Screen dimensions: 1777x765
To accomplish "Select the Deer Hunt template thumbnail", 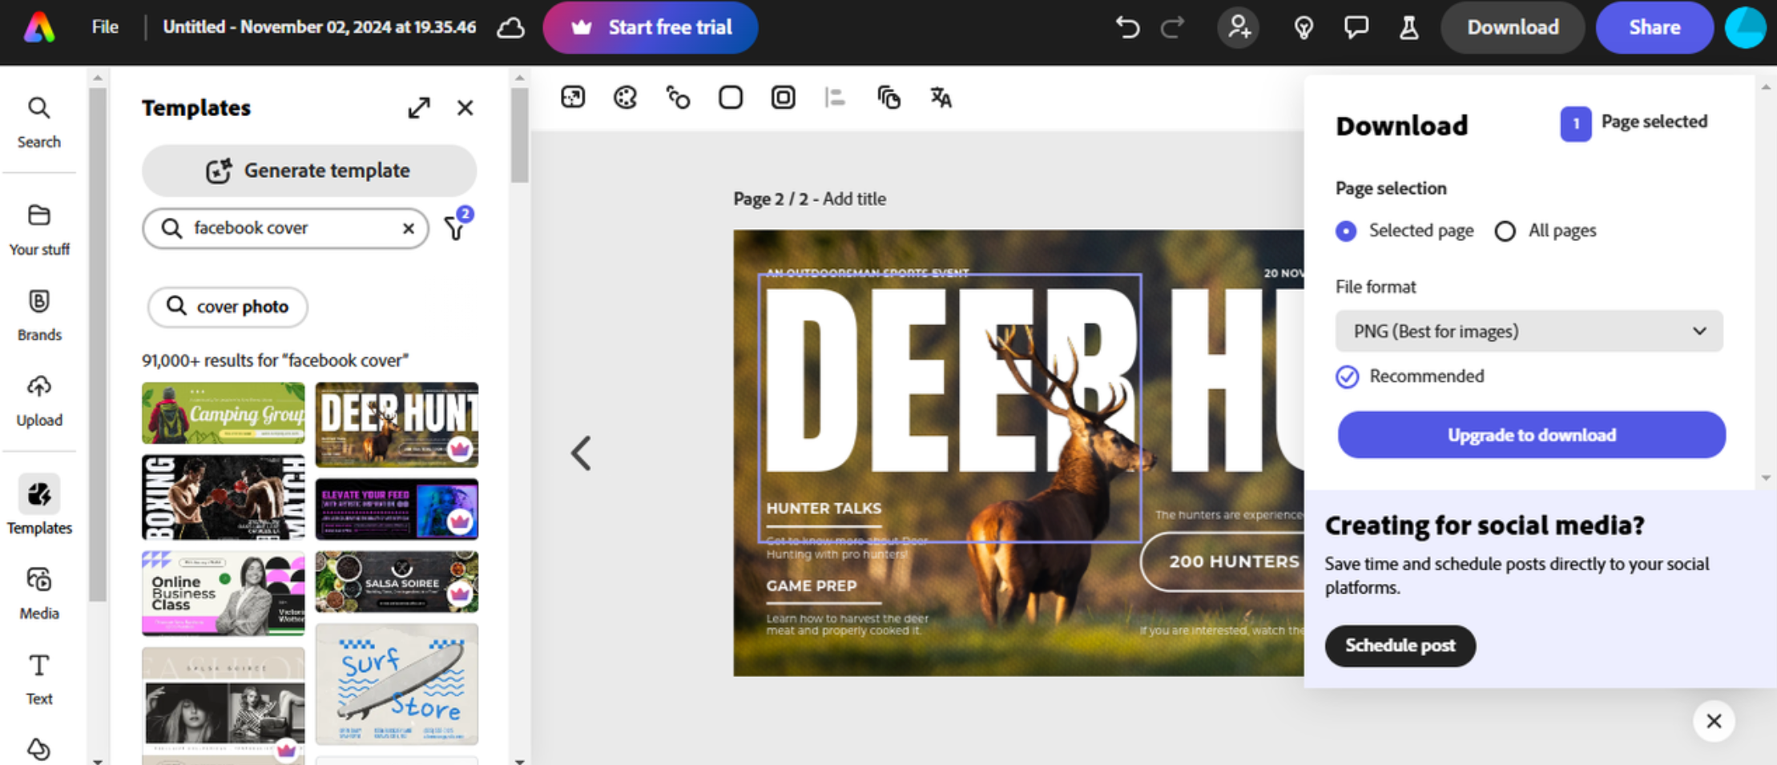I will (x=397, y=425).
